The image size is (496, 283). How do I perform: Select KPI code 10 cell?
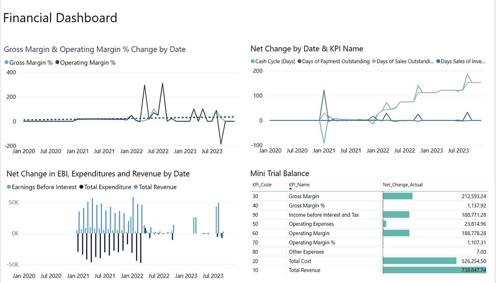[255, 270]
